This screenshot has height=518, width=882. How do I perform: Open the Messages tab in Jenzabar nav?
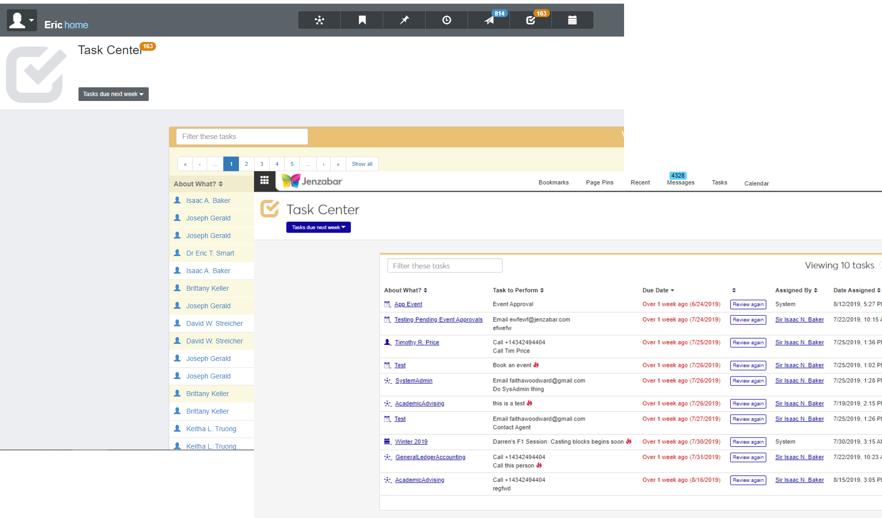pyautogui.click(x=680, y=182)
